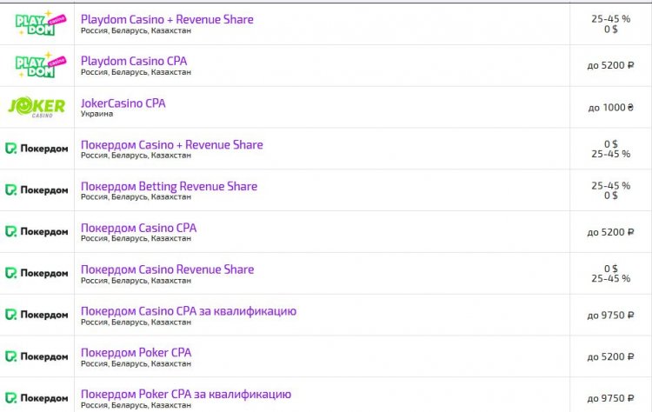This screenshot has height=412, width=652.
Task: Open Покердом Casino CPA за квалификацию link
Action: [189, 311]
